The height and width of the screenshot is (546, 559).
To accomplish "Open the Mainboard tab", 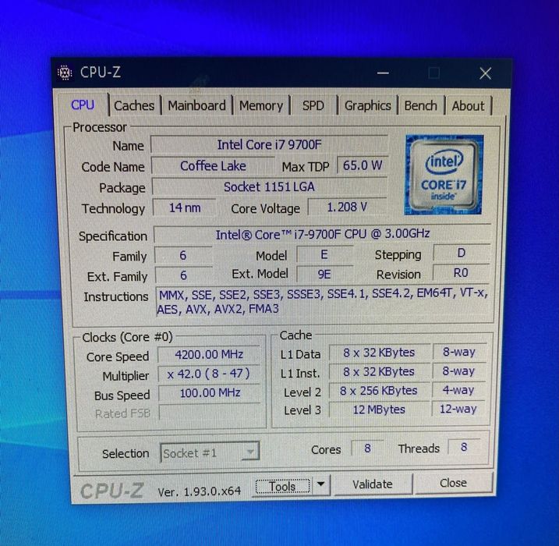I will [196, 105].
